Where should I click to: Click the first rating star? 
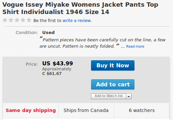pos(5,20)
